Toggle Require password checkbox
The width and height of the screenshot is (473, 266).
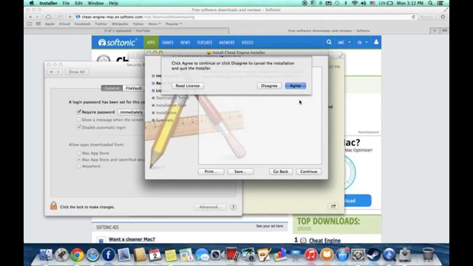(79, 112)
